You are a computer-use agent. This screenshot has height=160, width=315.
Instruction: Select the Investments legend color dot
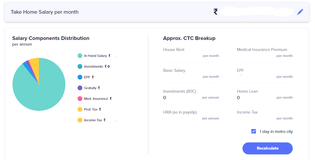[80, 66]
